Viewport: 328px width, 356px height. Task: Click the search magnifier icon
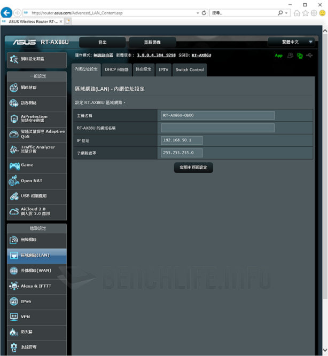[x=280, y=13]
